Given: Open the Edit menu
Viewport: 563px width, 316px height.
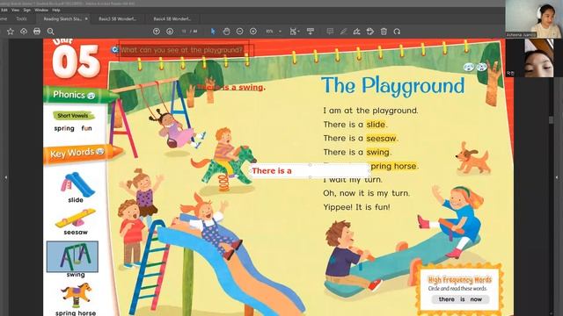Looking at the screenshot, I should [x=4, y=10].
